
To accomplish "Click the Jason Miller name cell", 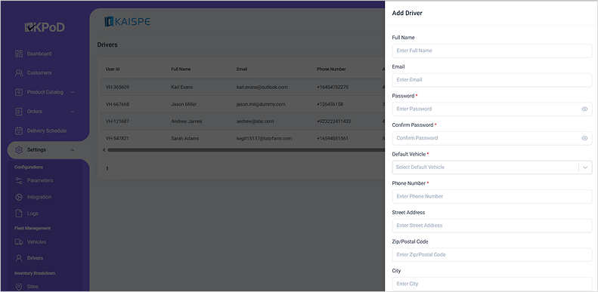I will click(x=184, y=104).
